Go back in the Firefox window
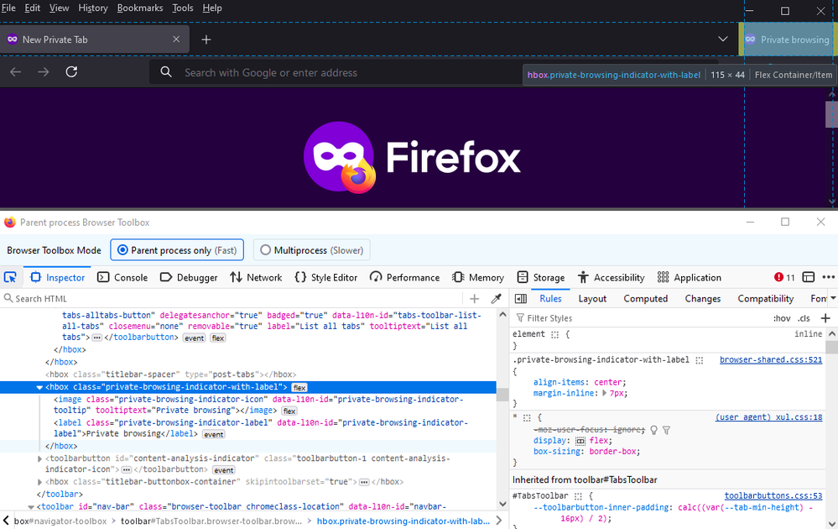 (15, 71)
